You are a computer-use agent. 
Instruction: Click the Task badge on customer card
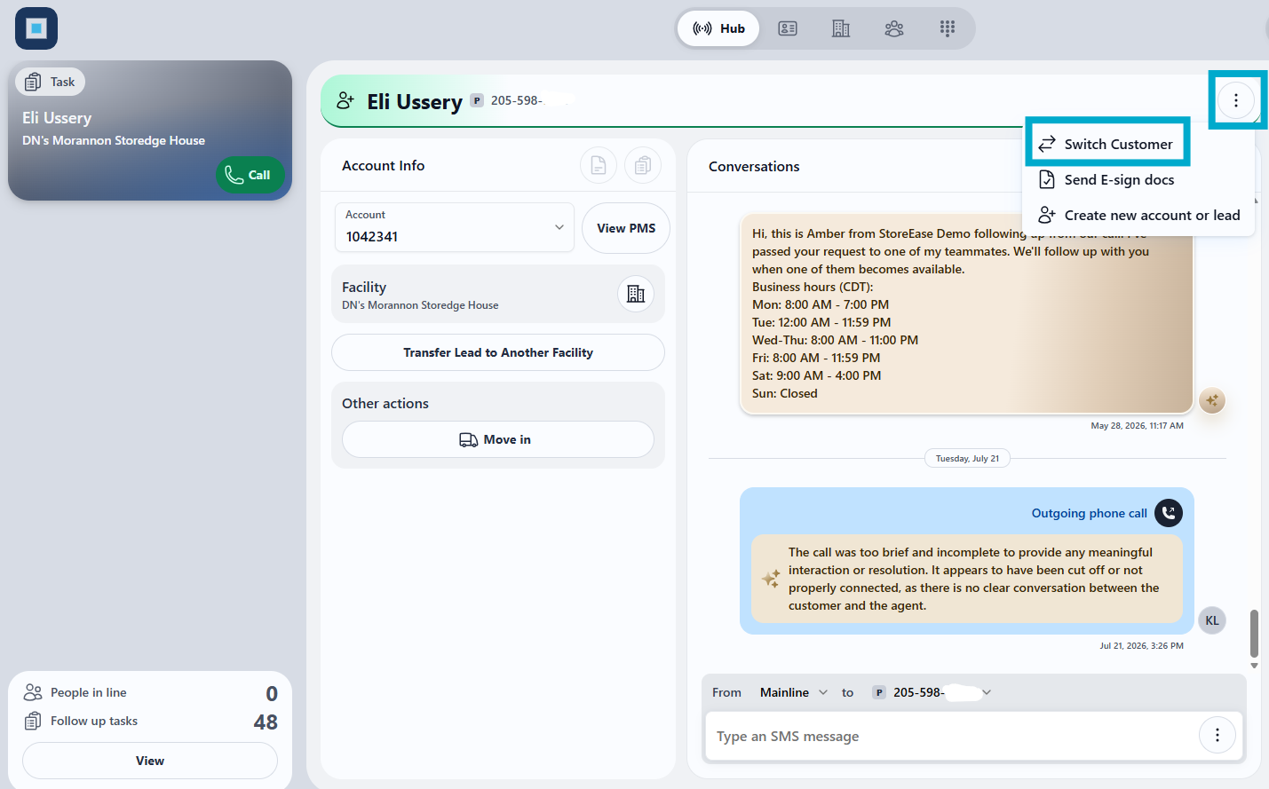point(51,82)
